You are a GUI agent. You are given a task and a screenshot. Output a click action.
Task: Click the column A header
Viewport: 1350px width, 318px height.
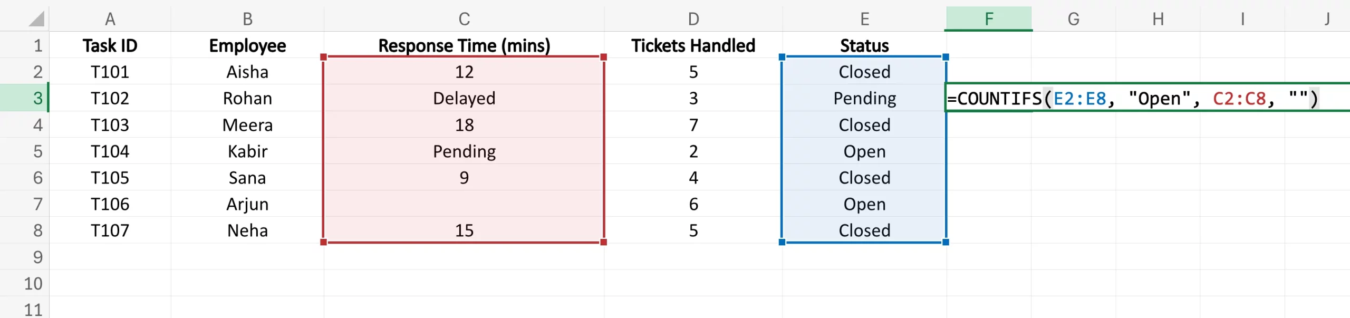(x=110, y=19)
